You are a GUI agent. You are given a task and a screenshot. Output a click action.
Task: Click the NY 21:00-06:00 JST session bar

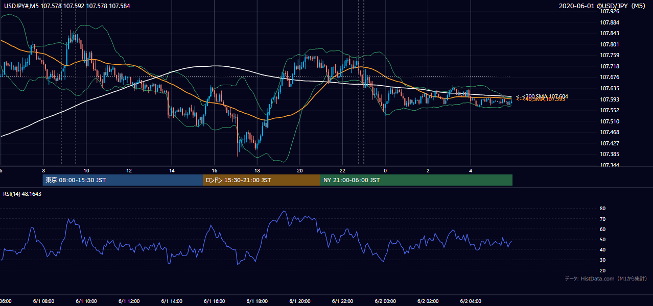tap(416, 180)
